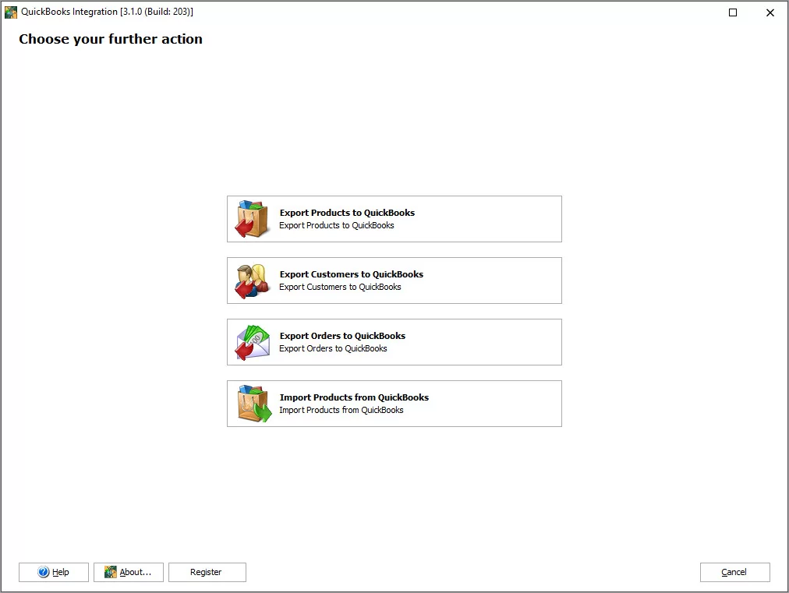Screen dimensions: 789x593
Task: Click the shopping bag Export Products icon
Action: pyautogui.click(x=252, y=219)
